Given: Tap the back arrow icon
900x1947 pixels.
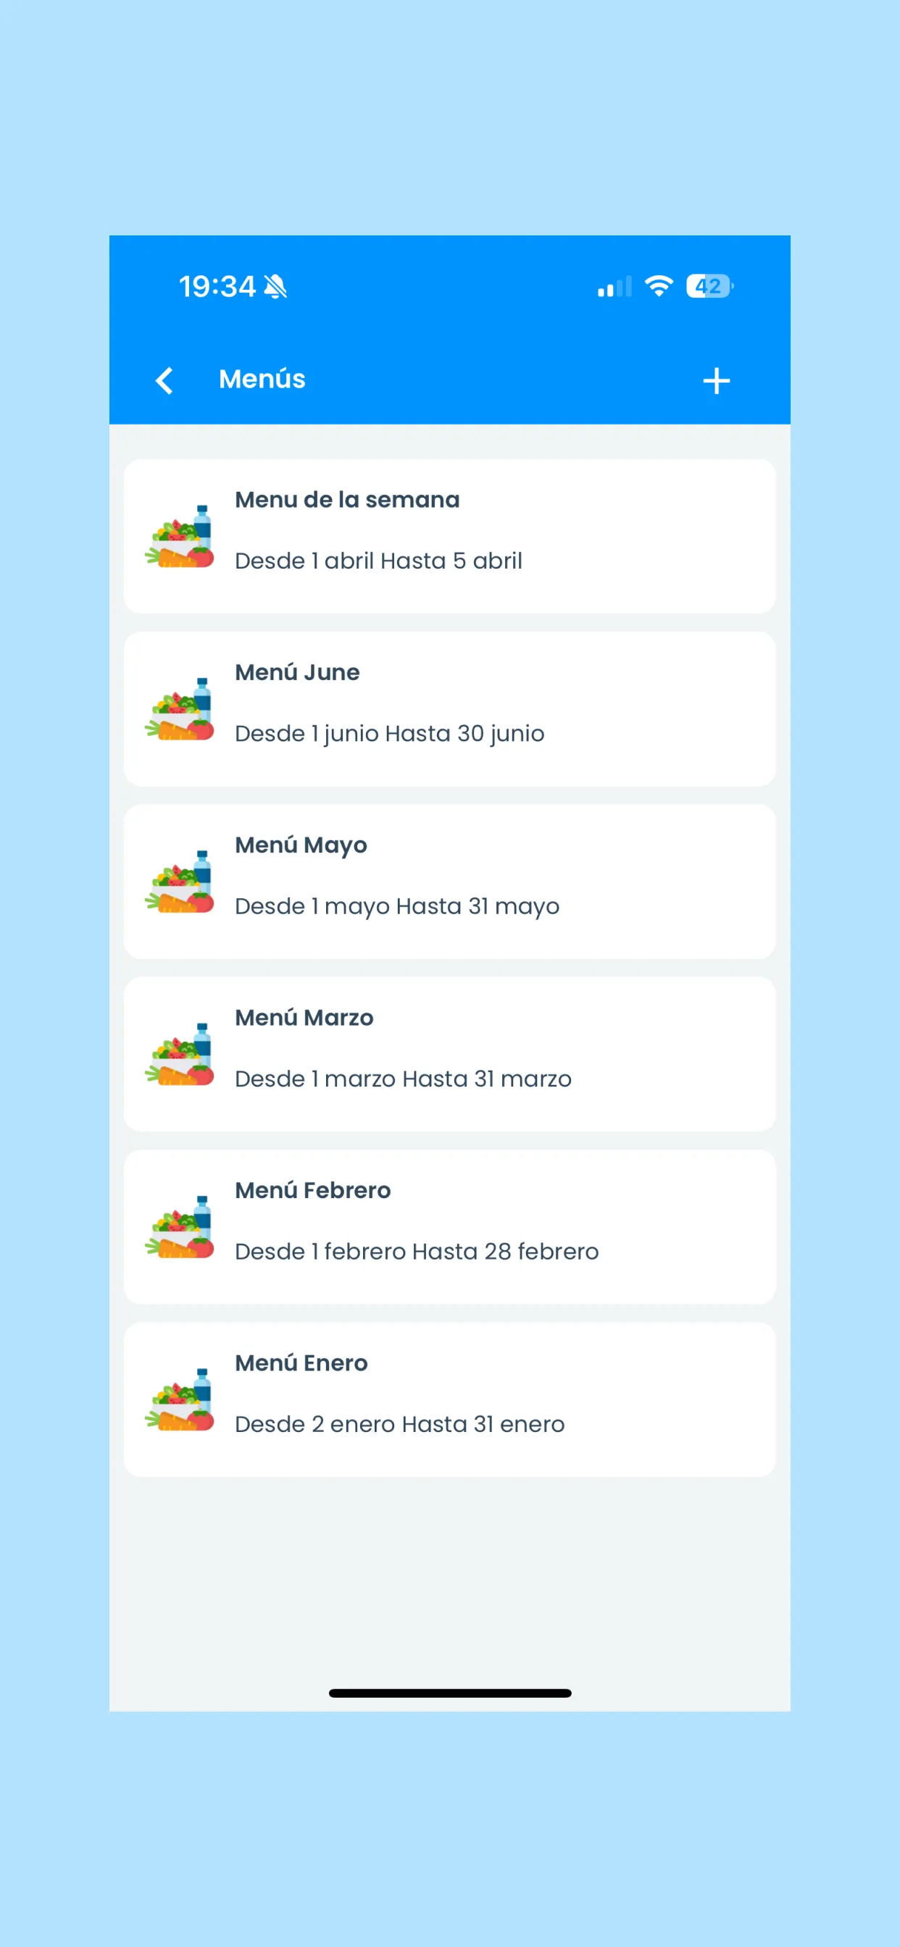Looking at the screenshot, I should 164,380.
